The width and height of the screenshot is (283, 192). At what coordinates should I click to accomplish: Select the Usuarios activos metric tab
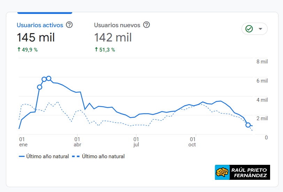click(x=40, y=25)
